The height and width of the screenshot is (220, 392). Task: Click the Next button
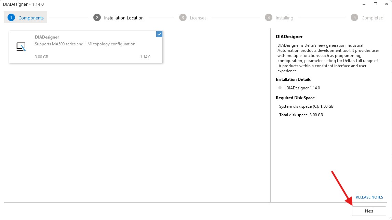click(369, 211)
